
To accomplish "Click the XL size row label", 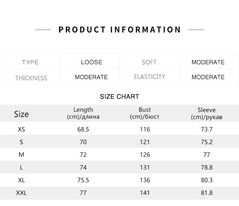I will pyautogui.click(x=21, y=180).
